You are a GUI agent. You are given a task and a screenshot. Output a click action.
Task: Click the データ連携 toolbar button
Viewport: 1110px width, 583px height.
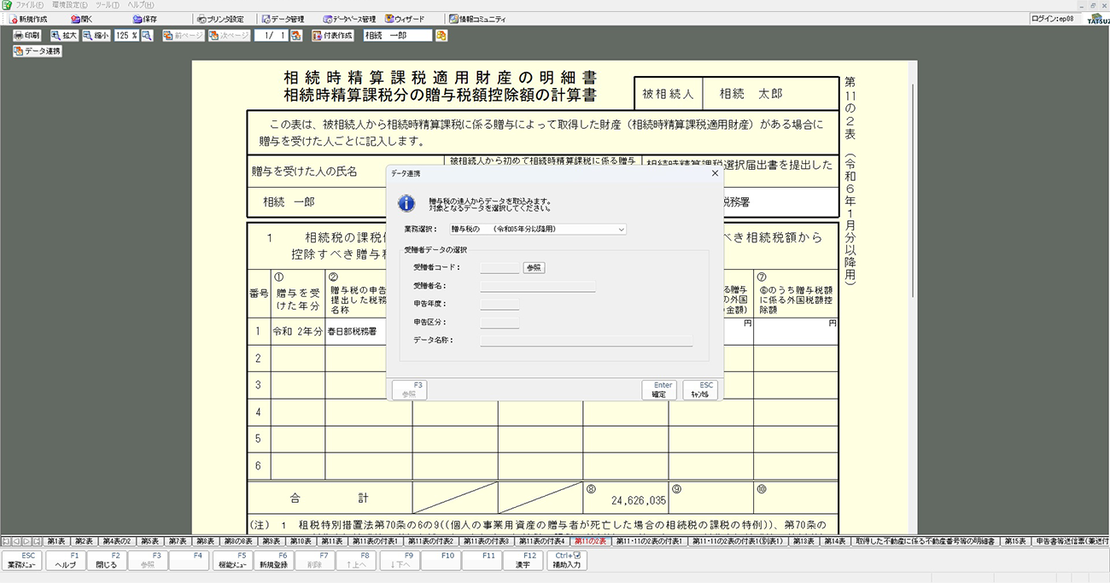[x=38, y=51]
